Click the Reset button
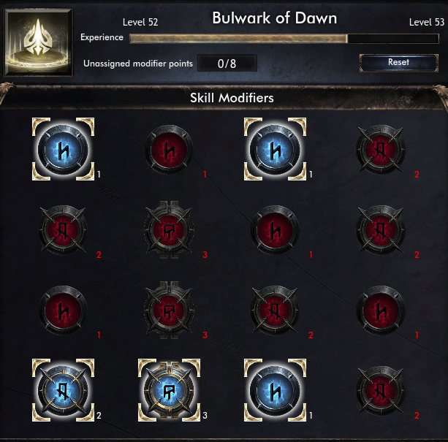Viewport: 448px width, 442px height. [398, 63]
